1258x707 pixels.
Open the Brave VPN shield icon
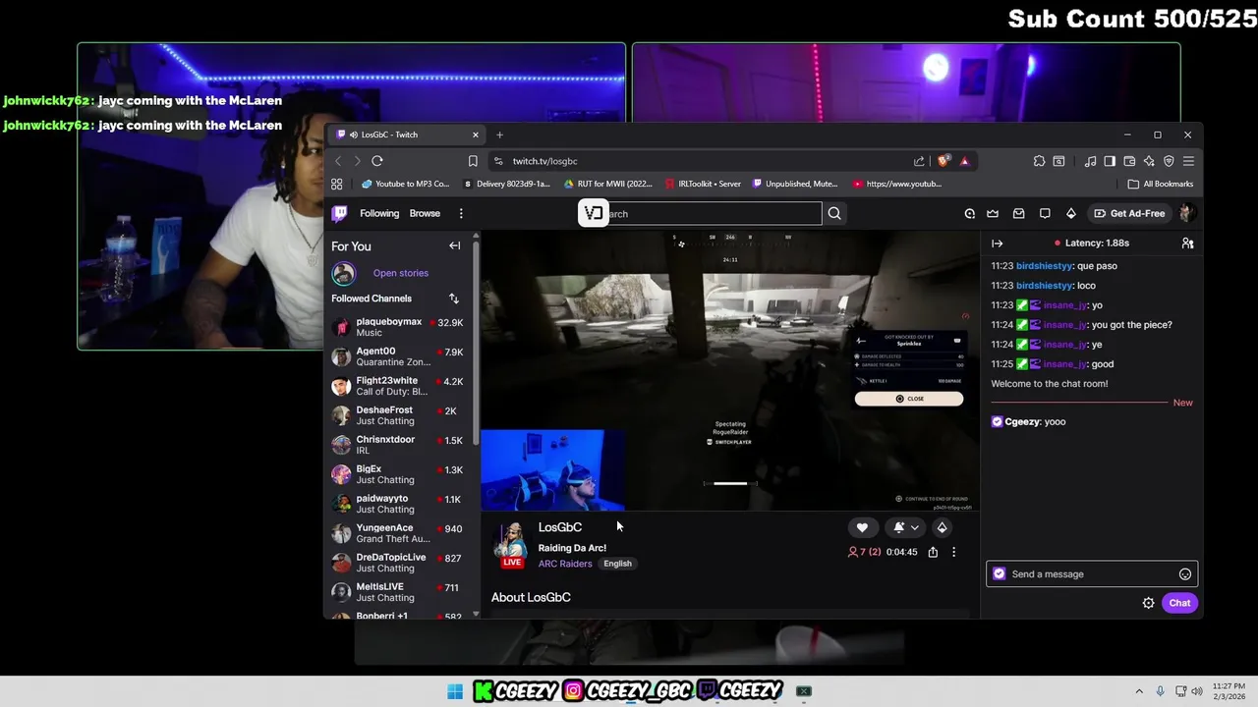pos(1169,161)
